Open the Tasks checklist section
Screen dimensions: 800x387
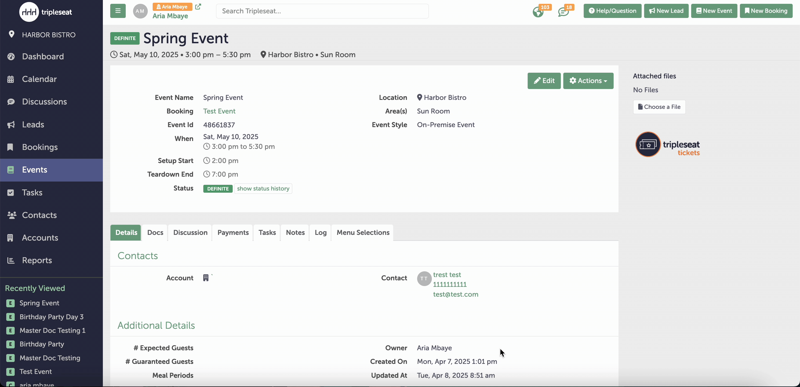pyautogui.click(x=32, y=192)
